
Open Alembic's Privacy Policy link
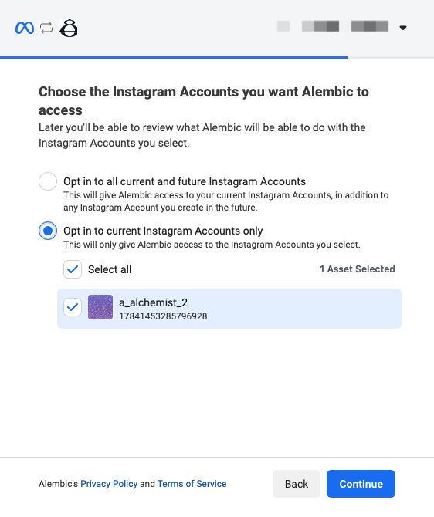point(109,484)
